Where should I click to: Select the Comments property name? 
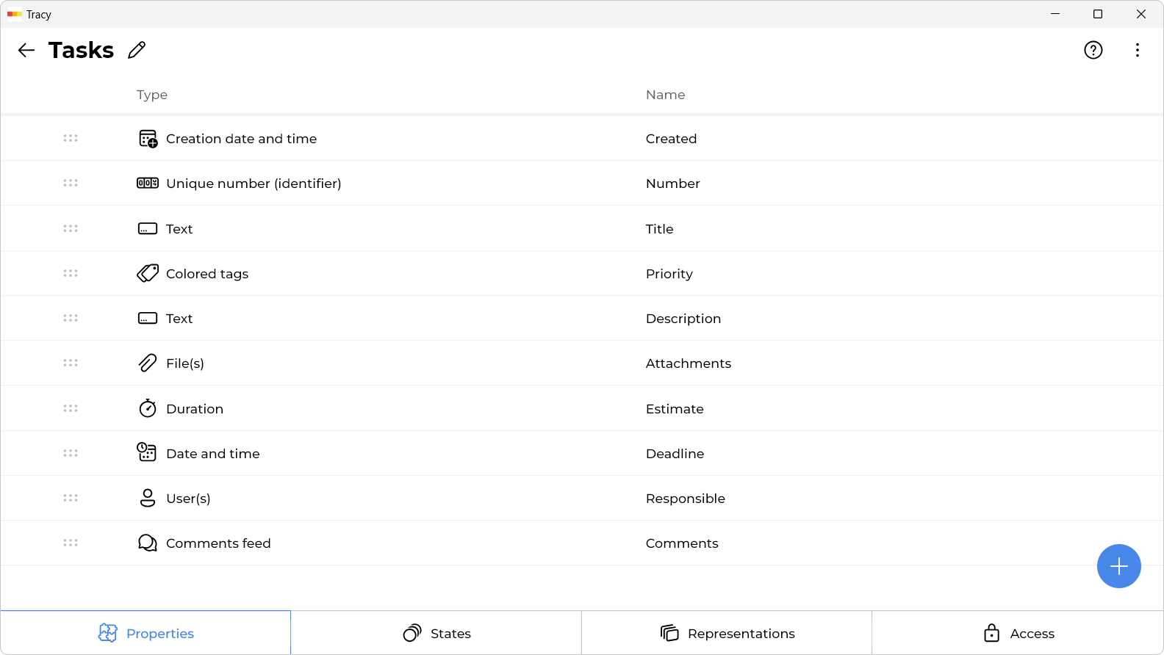[681, 543]
